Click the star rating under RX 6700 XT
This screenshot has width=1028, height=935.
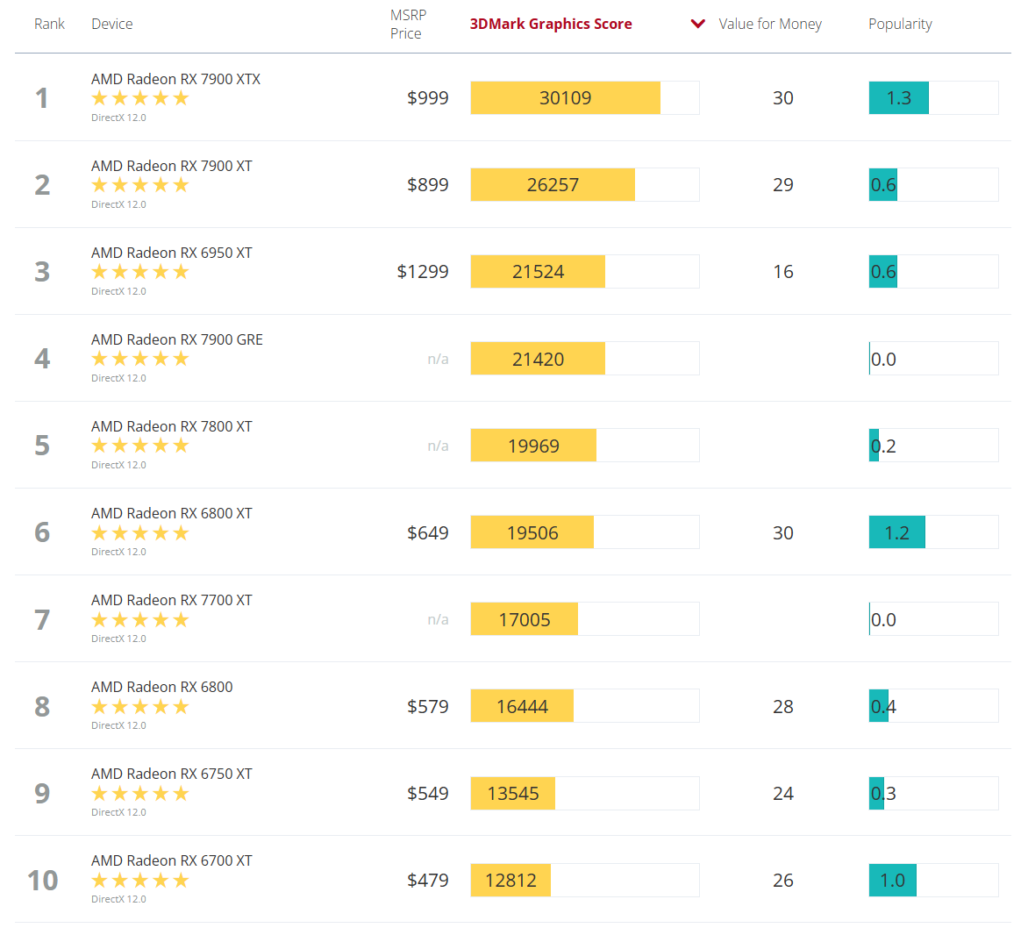click(140, 881)
